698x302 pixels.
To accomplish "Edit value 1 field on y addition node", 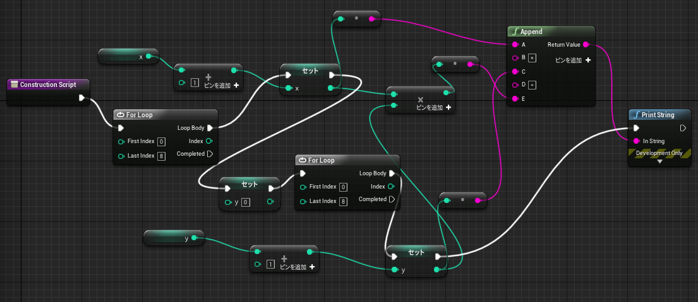I will pyautogui.click(x=270, y=265).
